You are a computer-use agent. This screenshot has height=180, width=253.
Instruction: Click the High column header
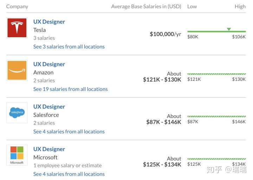240,7
